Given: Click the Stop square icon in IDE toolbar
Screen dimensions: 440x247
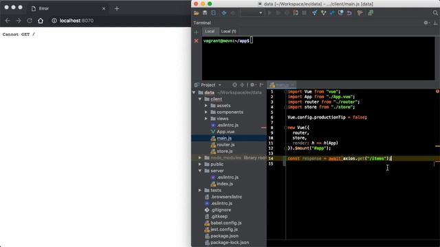Looking at the screenshot, I should tap(304, 13).
